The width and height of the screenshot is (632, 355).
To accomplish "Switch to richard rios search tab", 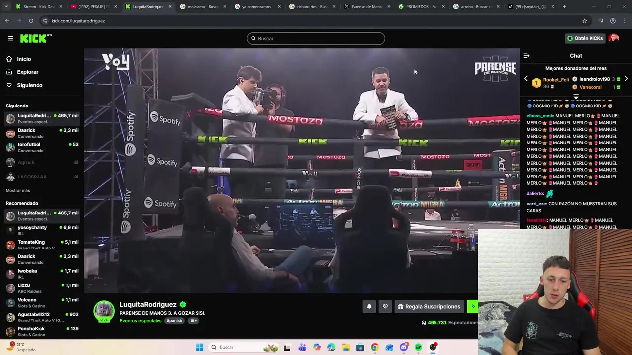I will pos(312,7).
